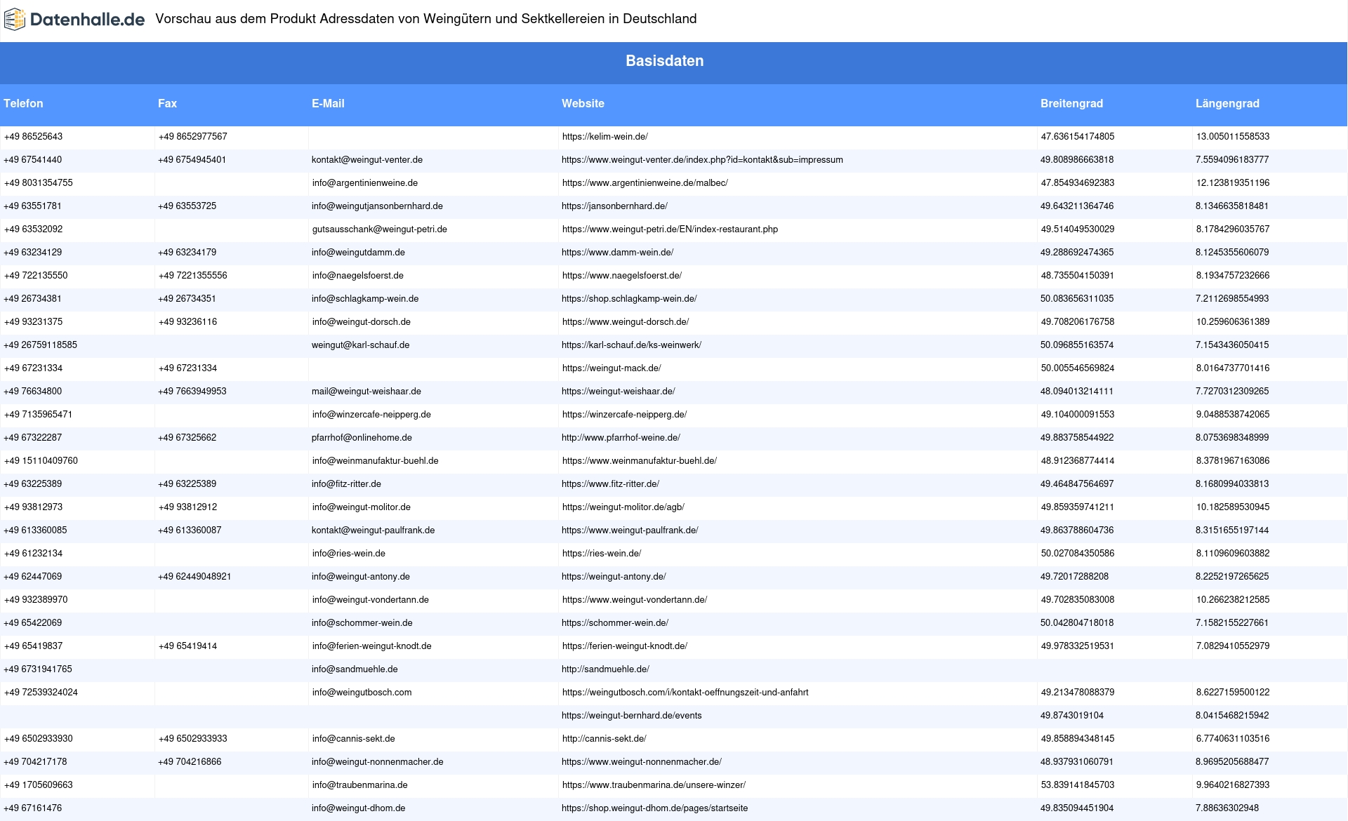Select phone number +49 67161476

tap(32, 808)
